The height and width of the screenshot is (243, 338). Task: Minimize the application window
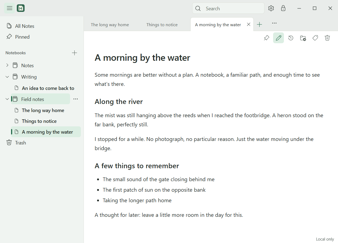point(299,8)
